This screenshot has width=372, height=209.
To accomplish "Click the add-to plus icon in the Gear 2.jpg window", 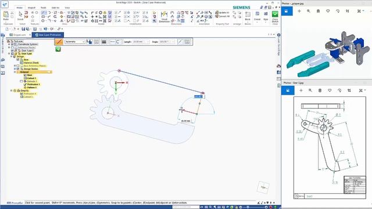I will (301, 91).
